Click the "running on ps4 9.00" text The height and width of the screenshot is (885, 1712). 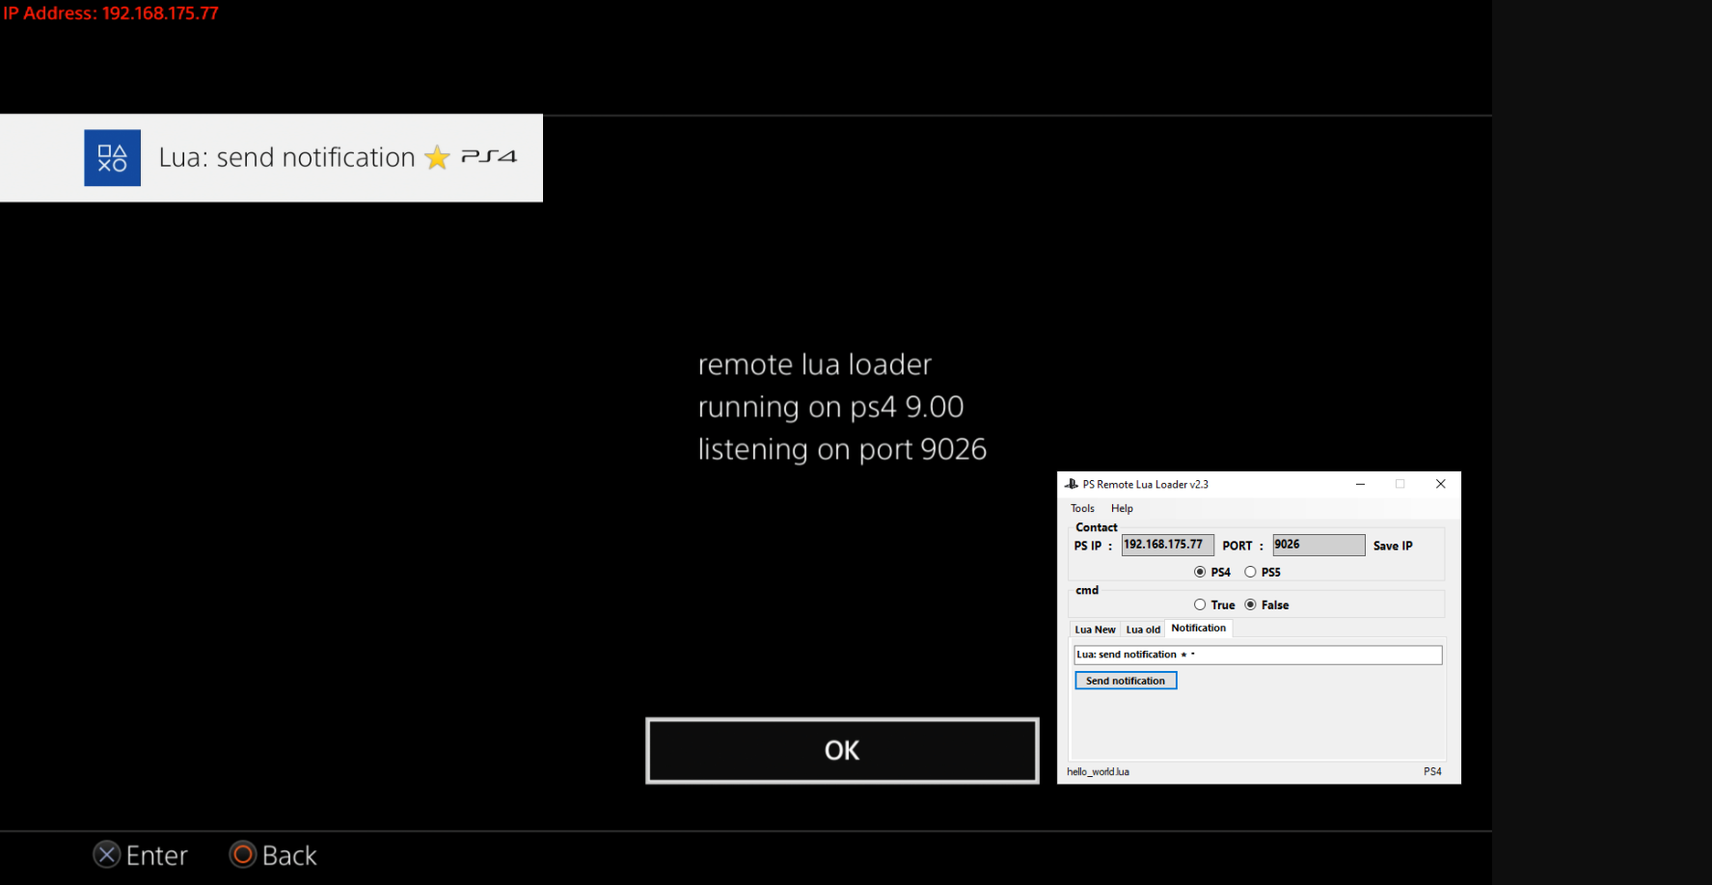[830, 407]
